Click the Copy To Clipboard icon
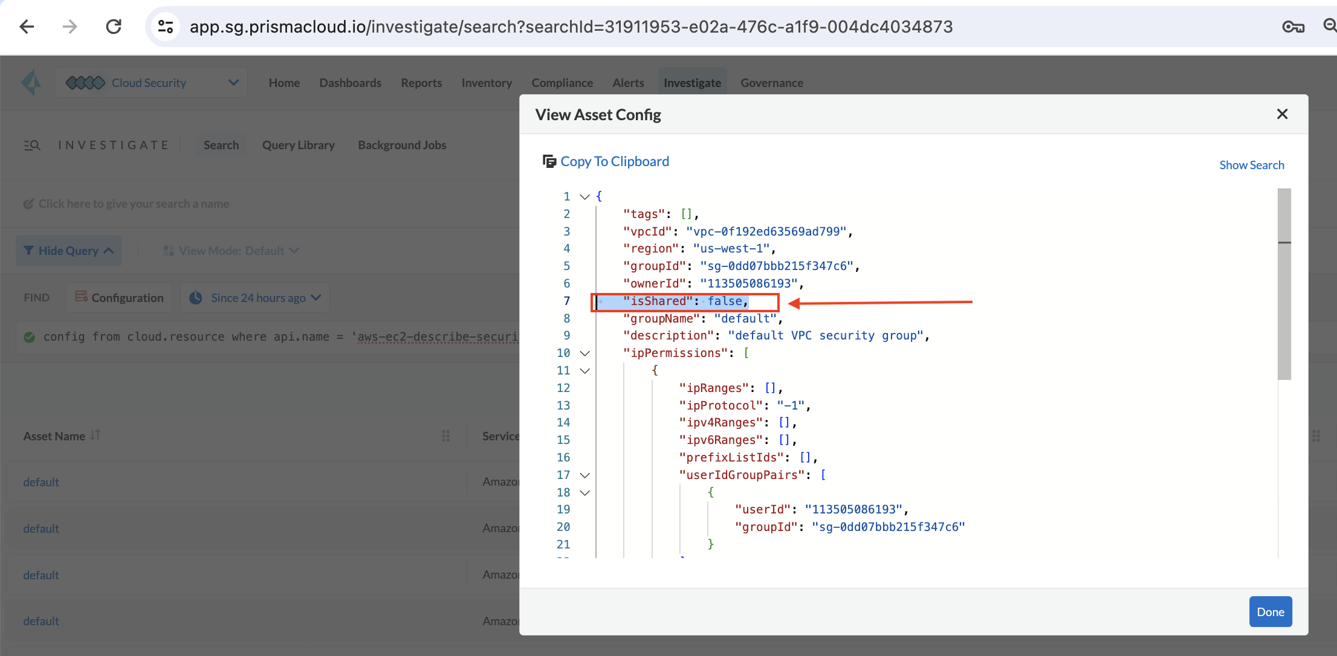The height and width of the screenshot is (656, 1337). tap(549, 161)
